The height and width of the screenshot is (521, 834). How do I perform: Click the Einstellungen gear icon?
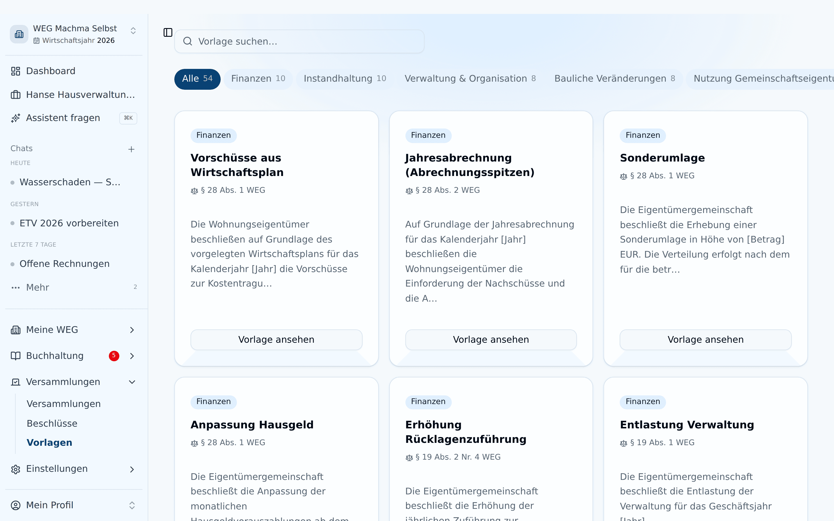[x=16, y=469]
